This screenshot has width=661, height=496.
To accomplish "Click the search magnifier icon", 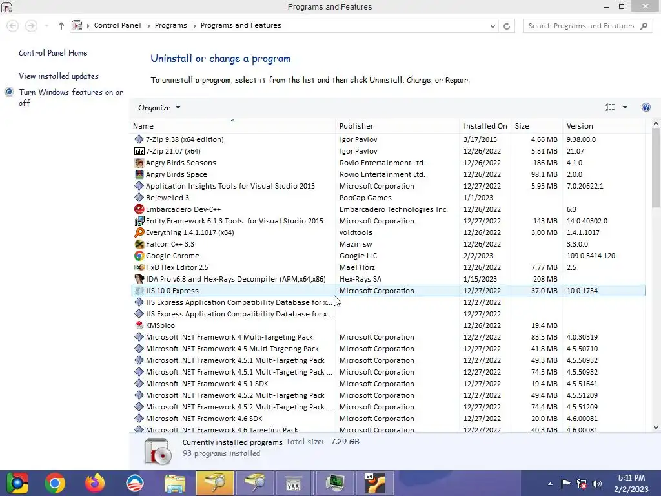I will click(644, 26).
